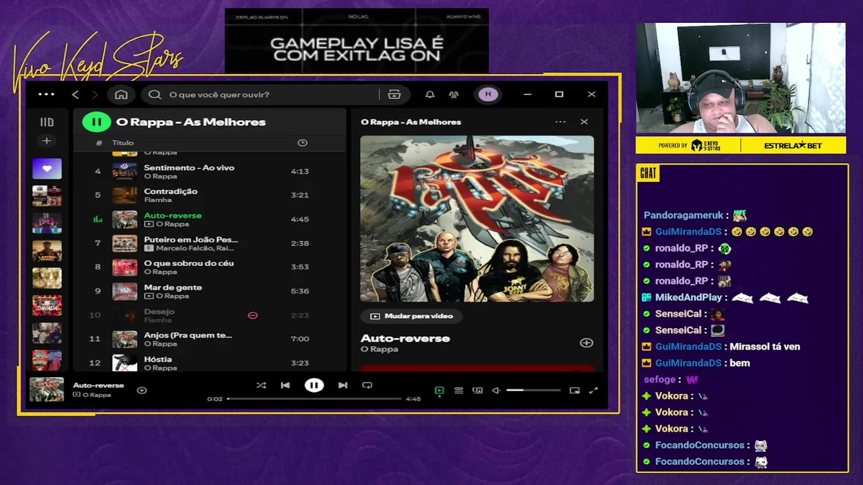
Task: Open O Rappa artist link in side panel
Action: pos(380,349)
